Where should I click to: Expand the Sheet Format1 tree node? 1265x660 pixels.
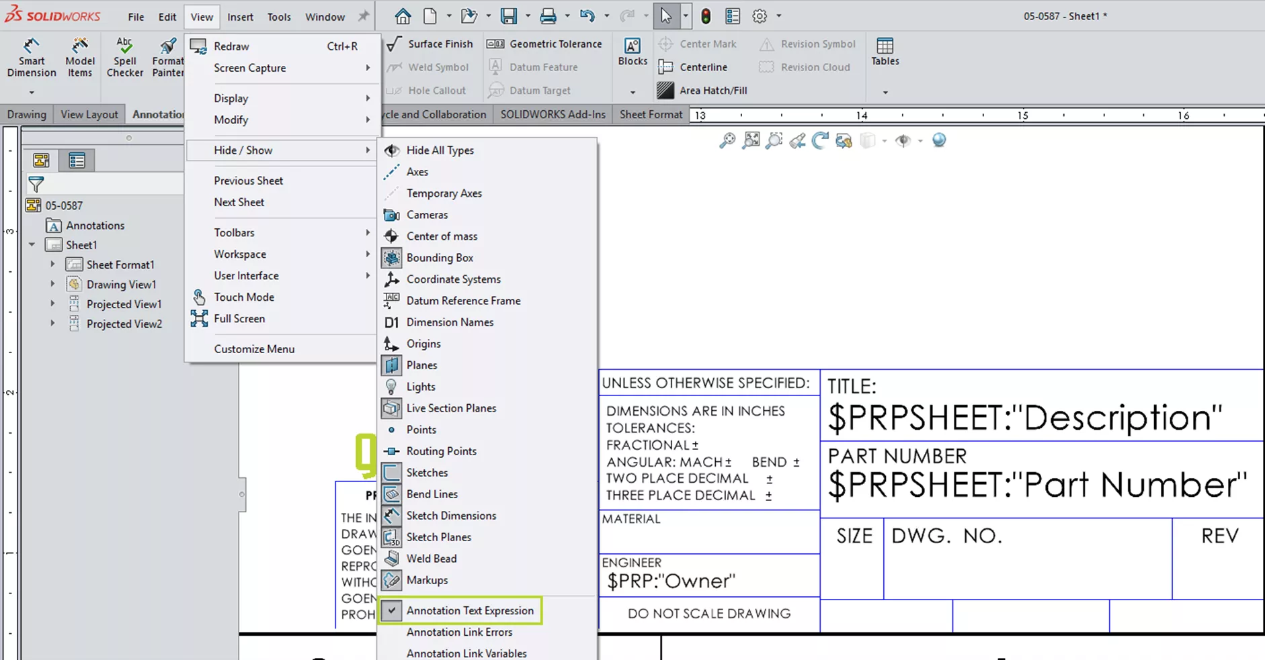coord(52,265)
